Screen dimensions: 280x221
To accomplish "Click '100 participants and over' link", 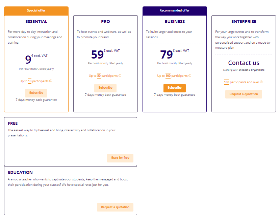I will point(241,82).
